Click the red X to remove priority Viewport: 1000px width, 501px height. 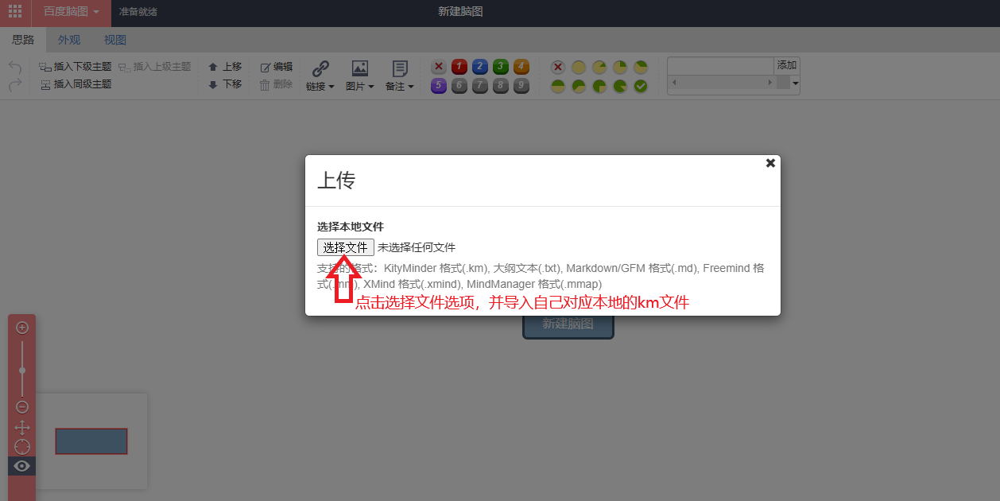click(439, 67)
